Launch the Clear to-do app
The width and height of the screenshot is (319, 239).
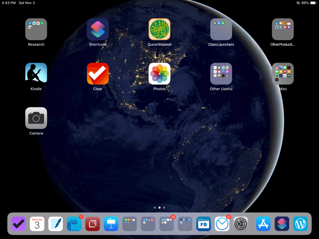click(98, 74)
